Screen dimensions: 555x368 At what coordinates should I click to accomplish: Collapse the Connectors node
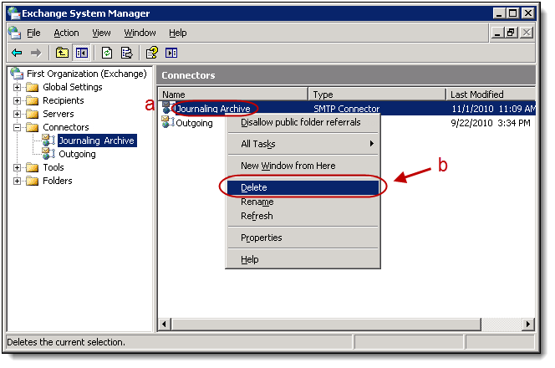(17, 127)
